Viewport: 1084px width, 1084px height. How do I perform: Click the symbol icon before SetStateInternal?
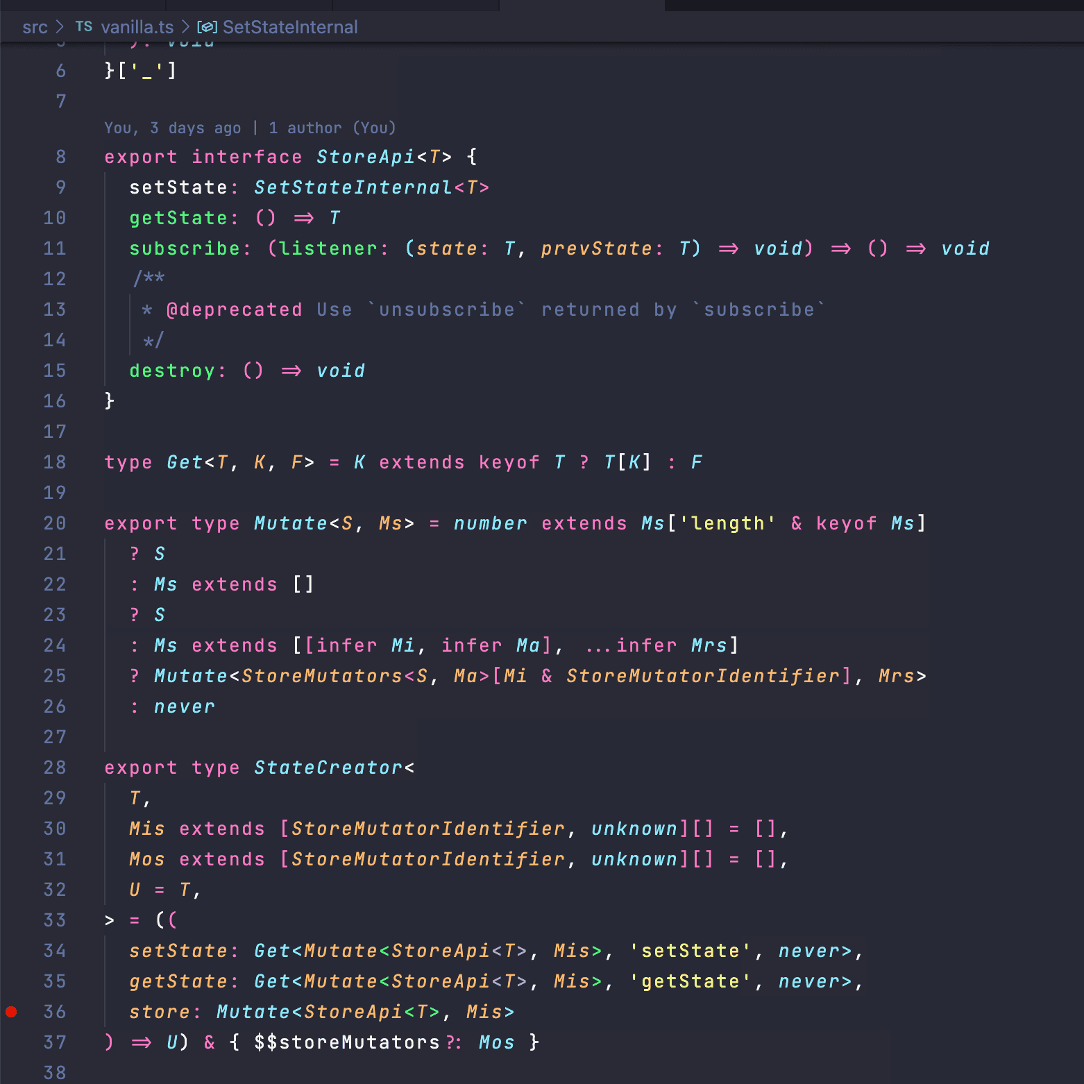tap(207, 27)
